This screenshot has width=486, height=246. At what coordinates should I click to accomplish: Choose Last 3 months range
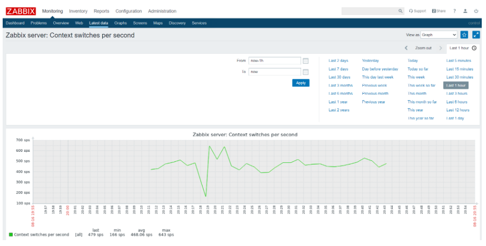point(341,86)
